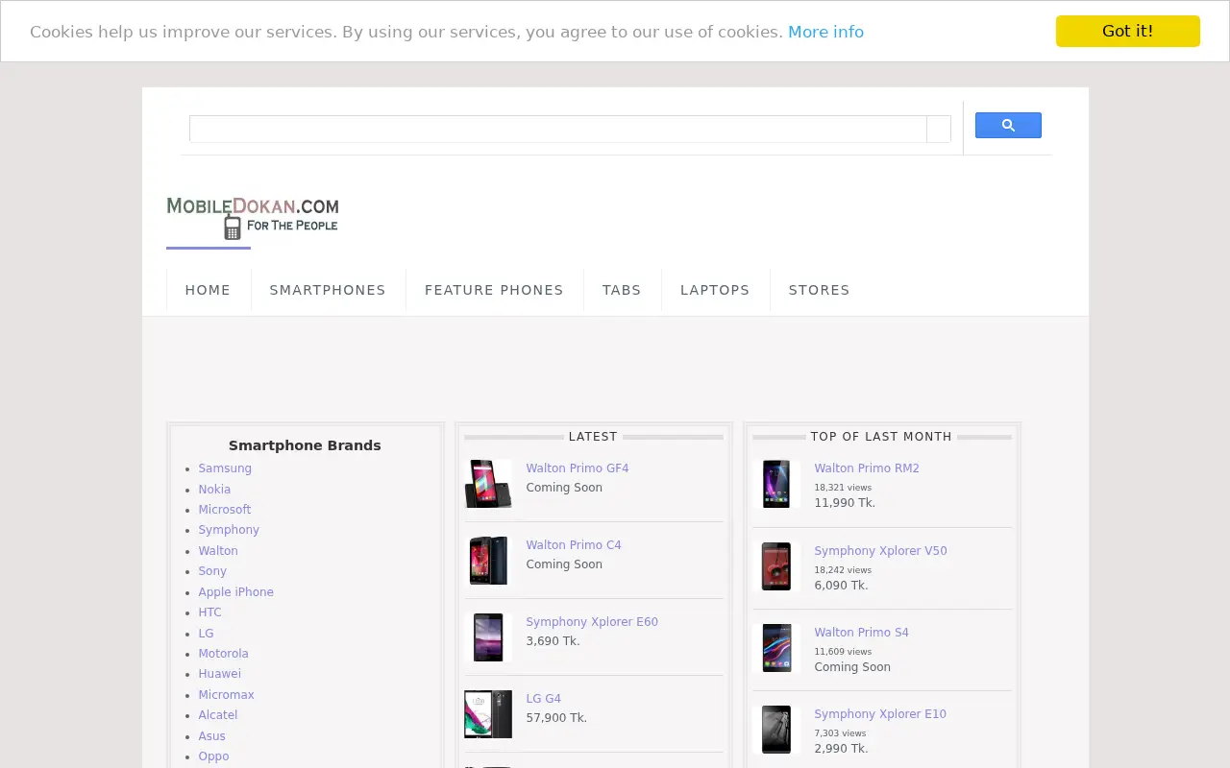This screenshot has width=1230, height=768.
Task: Select Motorola in Smartphone Brands
Action: pyautogui.click(x=224, y=654)
